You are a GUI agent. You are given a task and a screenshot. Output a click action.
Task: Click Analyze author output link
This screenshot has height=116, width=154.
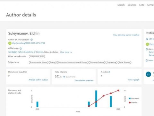[x=38, y=80]
